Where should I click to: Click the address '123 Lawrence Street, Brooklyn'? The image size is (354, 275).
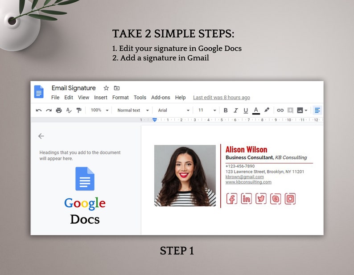(255, 172)
